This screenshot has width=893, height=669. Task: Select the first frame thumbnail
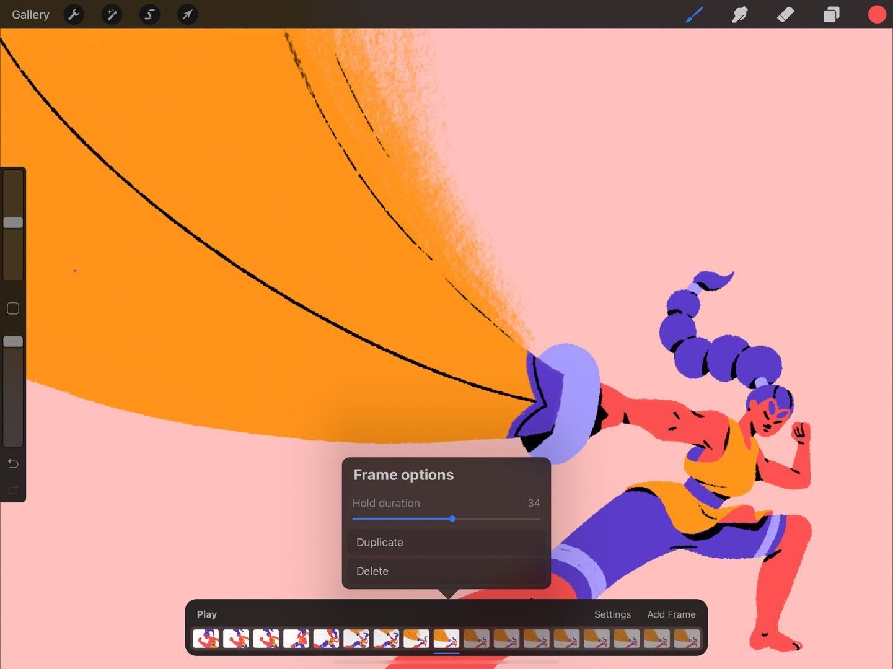point(206,638)
